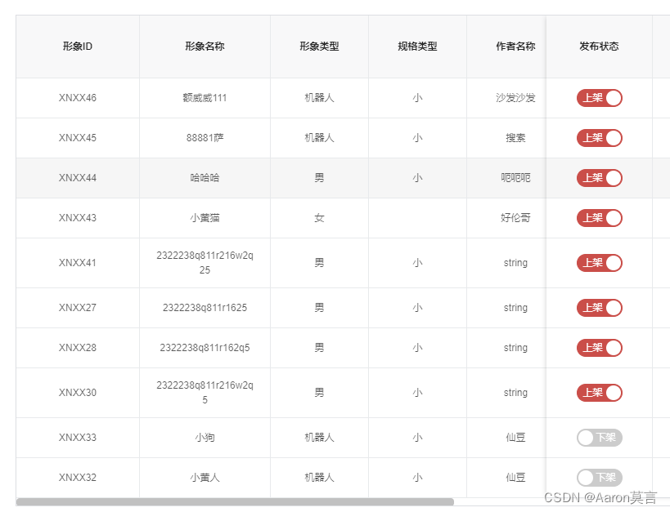Click the 作者名称 column header
This screenshot has width=670, height=512.
coord(515,47)
